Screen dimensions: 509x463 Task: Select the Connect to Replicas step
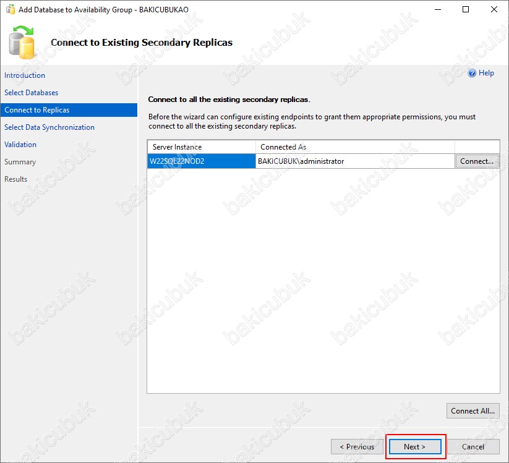coord(37,110)
